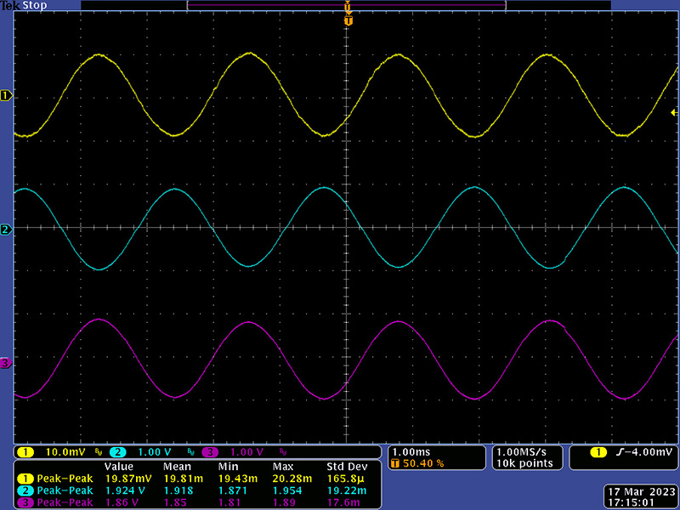The image size is (680, 510).
Task: Click the magenta 3 badge in measurement table
Action: tap(25, 502)
